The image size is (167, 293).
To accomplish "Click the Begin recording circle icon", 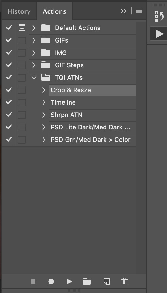I will pyautogui.click(x=51, y=282).
